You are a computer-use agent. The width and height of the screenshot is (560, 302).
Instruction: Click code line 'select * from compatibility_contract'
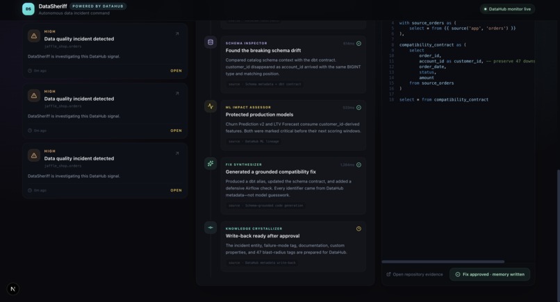coord(443,99)
